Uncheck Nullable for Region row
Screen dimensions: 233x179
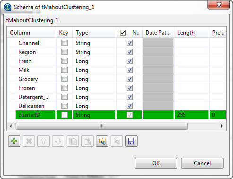click(x=129, y=52)
